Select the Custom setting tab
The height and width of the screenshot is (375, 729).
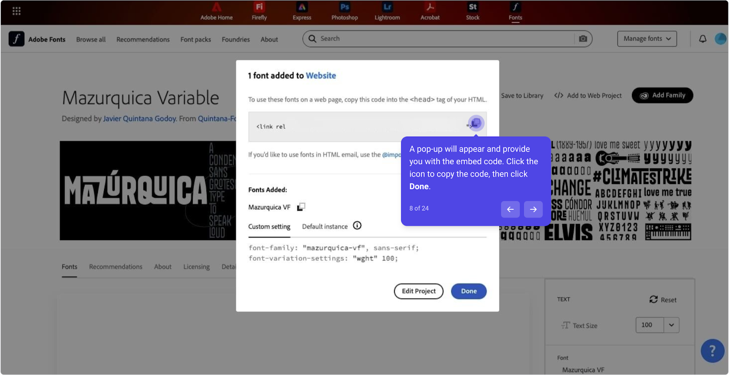[x=269, y=227]
